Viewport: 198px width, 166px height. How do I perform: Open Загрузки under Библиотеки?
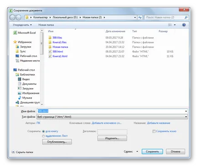coord(26,88)
